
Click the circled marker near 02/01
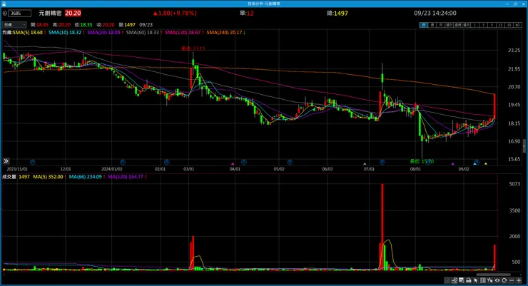point(166,162)
